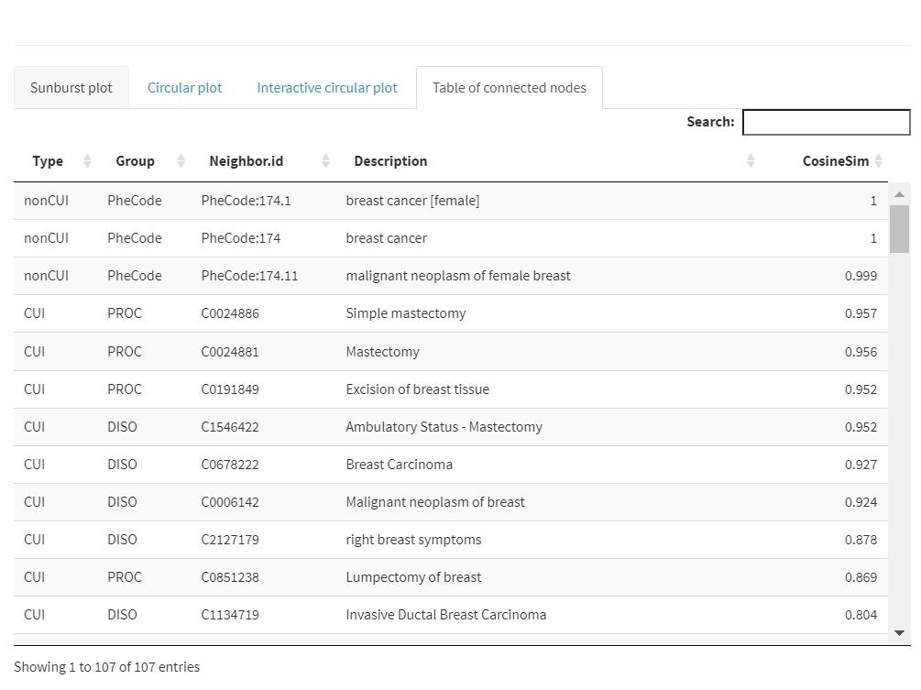Click the Breast Carcinoma description cell
The height and width of the screenshot is (690, 921).
(x=399, y=465)
